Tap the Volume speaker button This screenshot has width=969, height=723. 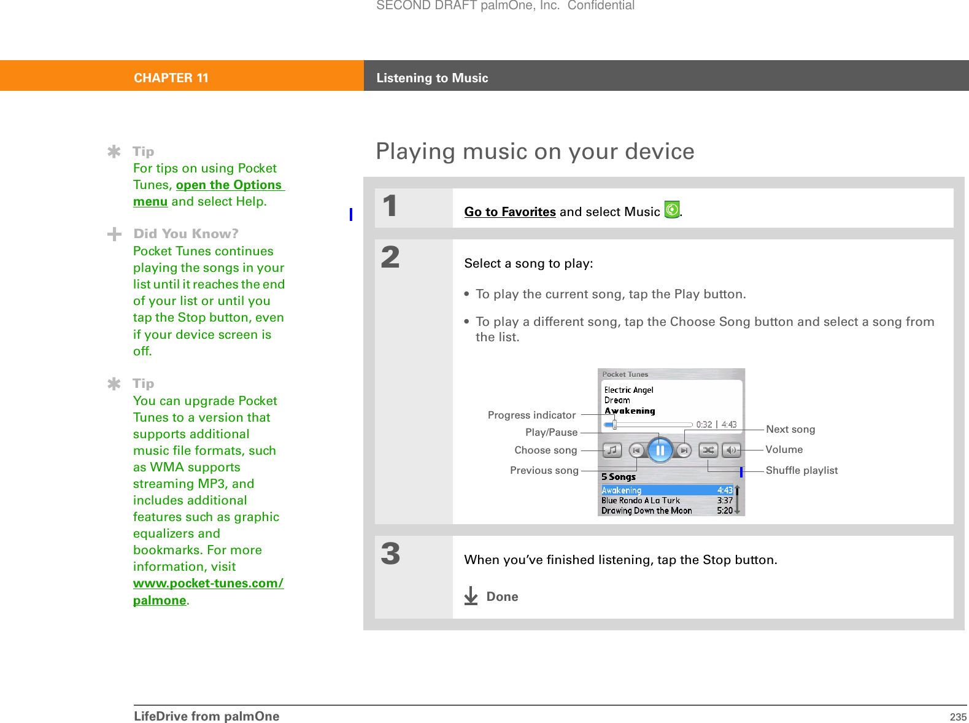point(731,450)
